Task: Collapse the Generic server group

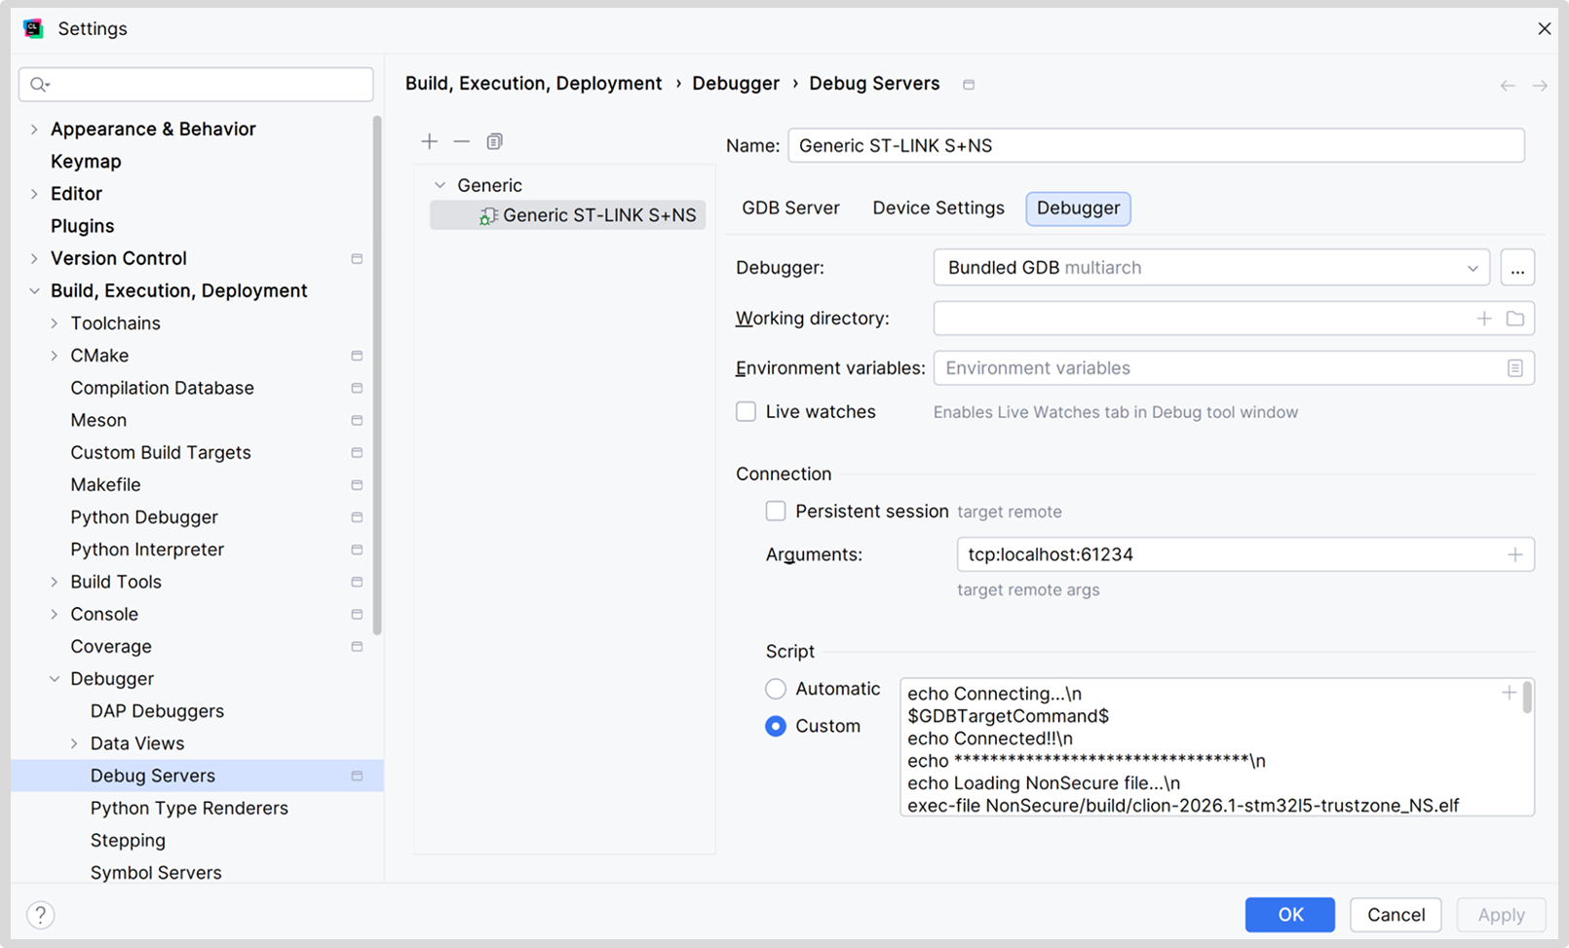Action: 440,185
